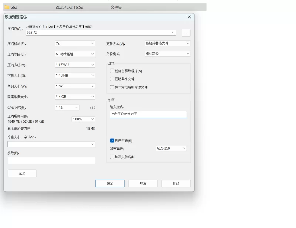Expand the archive name history dropdown

coord(173,33)
